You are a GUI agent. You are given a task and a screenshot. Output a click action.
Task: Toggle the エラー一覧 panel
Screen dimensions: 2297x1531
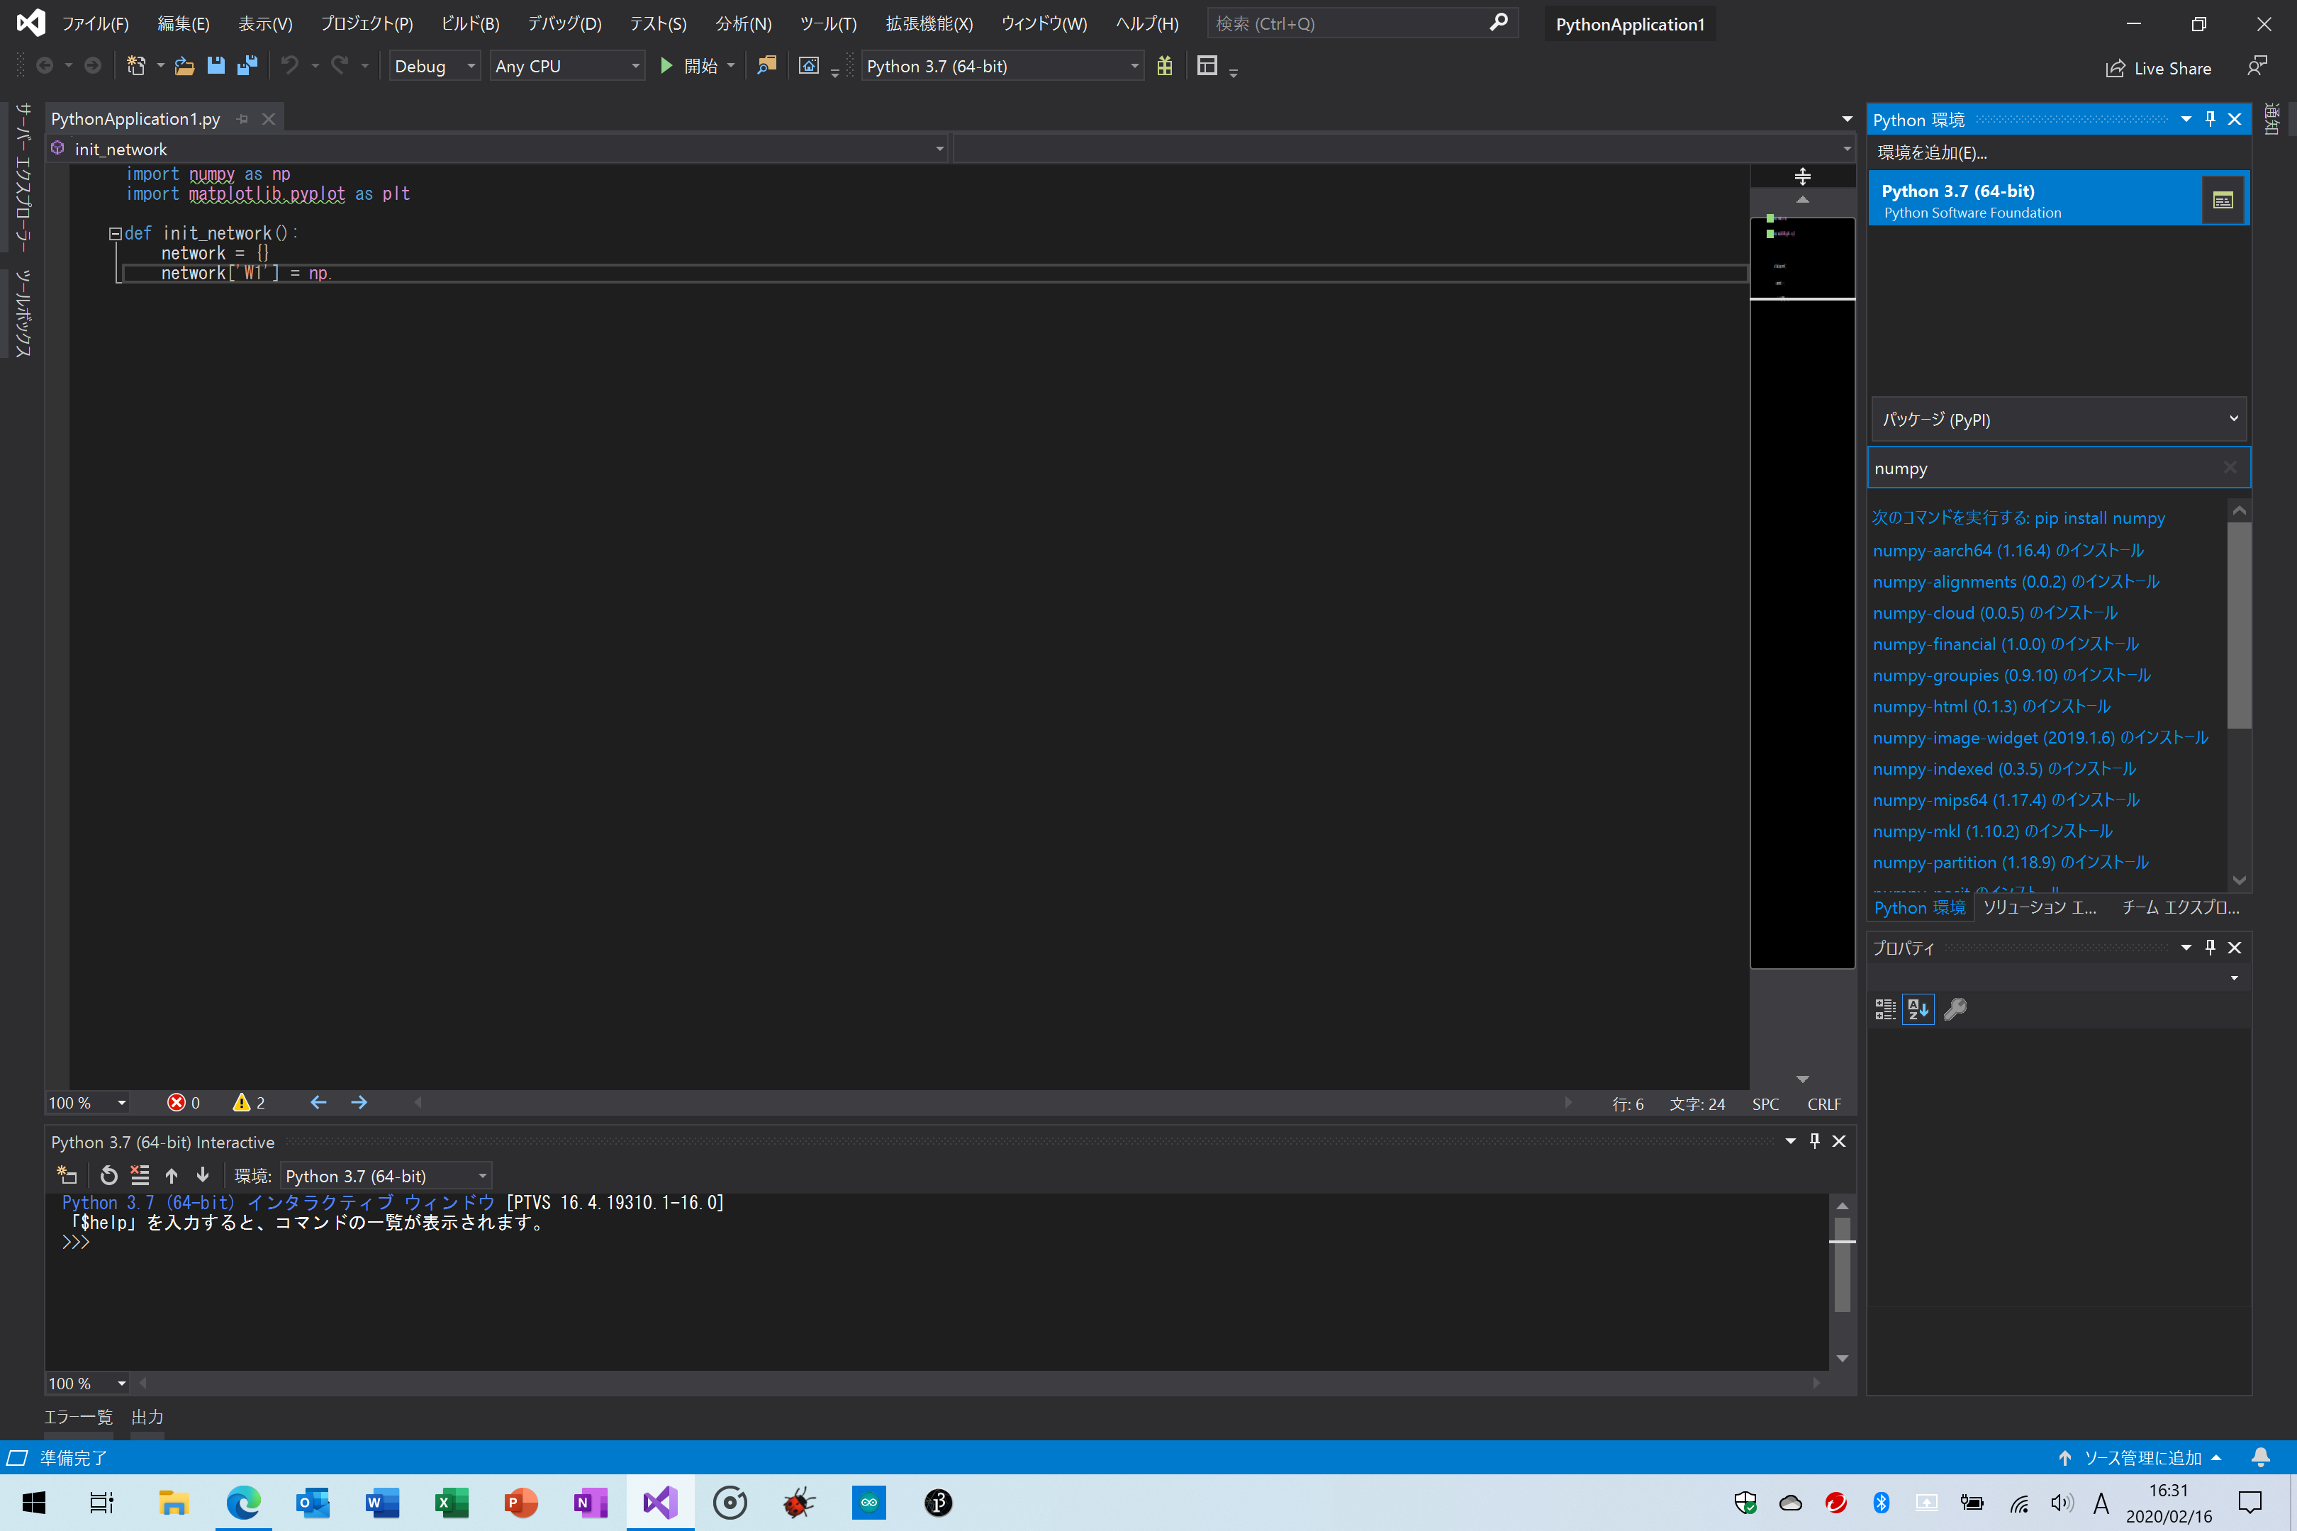[78, 1417]
